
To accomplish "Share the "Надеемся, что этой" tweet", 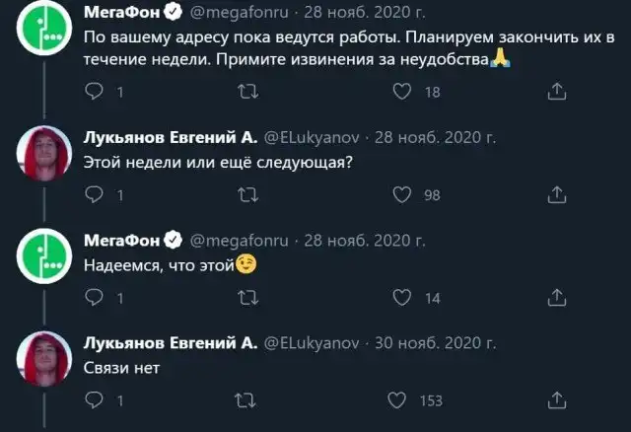I will (555, 298).
